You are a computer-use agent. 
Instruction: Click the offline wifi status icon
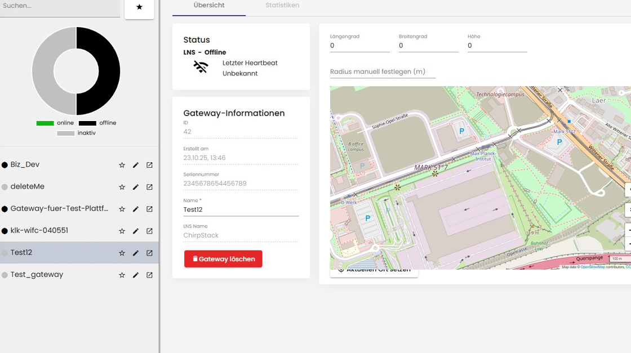point(201,68)
